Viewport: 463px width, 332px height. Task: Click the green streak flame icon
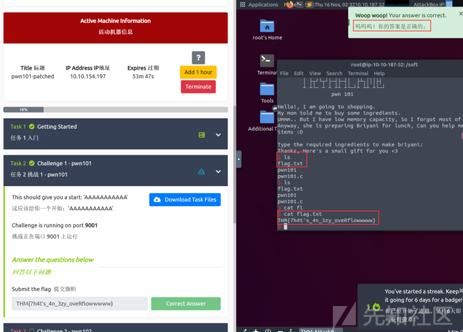click(x=376, y=307)
